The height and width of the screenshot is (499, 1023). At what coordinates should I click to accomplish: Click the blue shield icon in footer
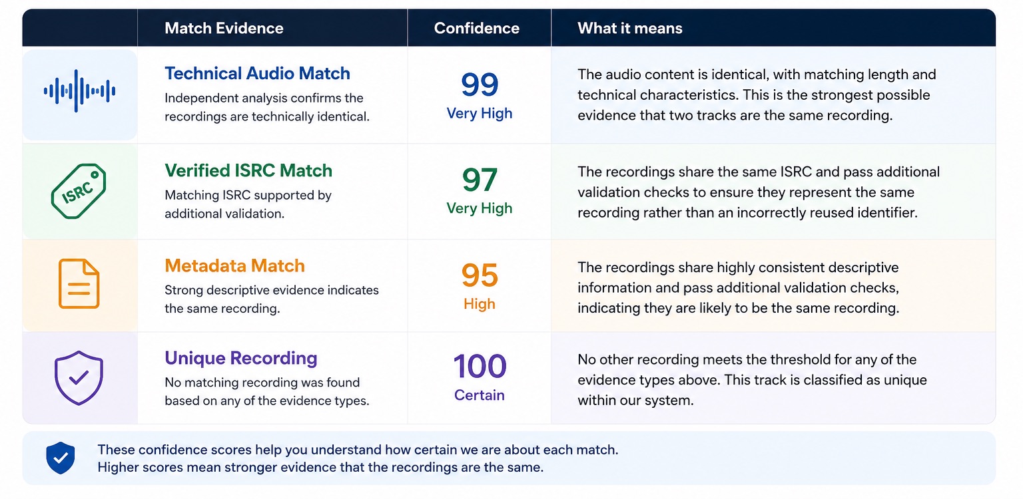point(60,458)
